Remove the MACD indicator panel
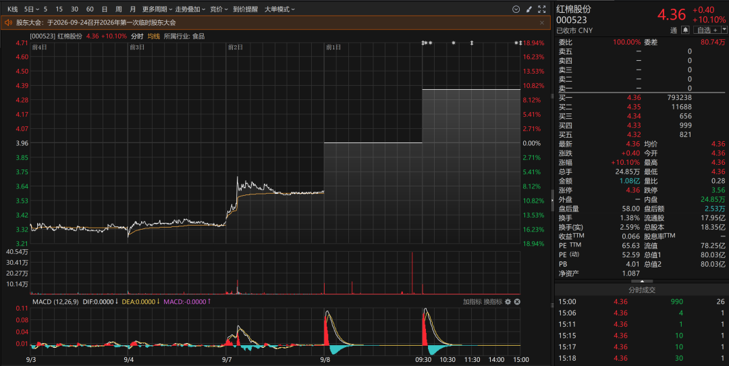The width and height of the screenshot is (729, 366). click(x=517, y=302)
